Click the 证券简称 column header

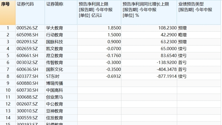tap(61, 12)
